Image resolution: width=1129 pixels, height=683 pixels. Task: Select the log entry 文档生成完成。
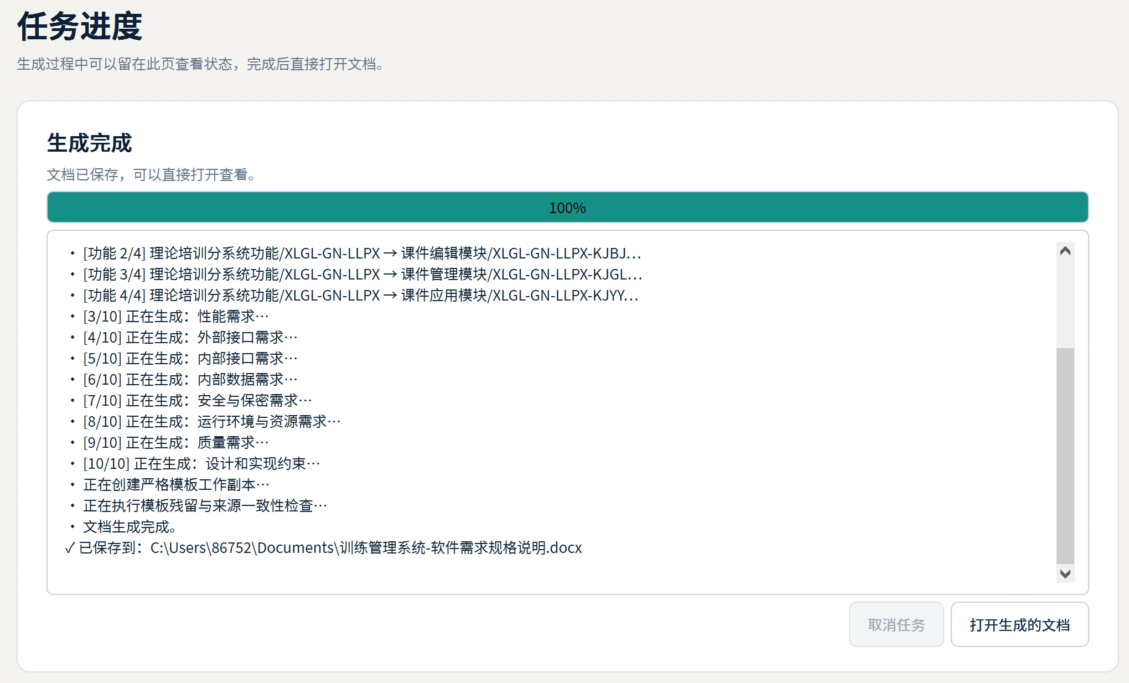pyautogui.click(x=130, y=527)
